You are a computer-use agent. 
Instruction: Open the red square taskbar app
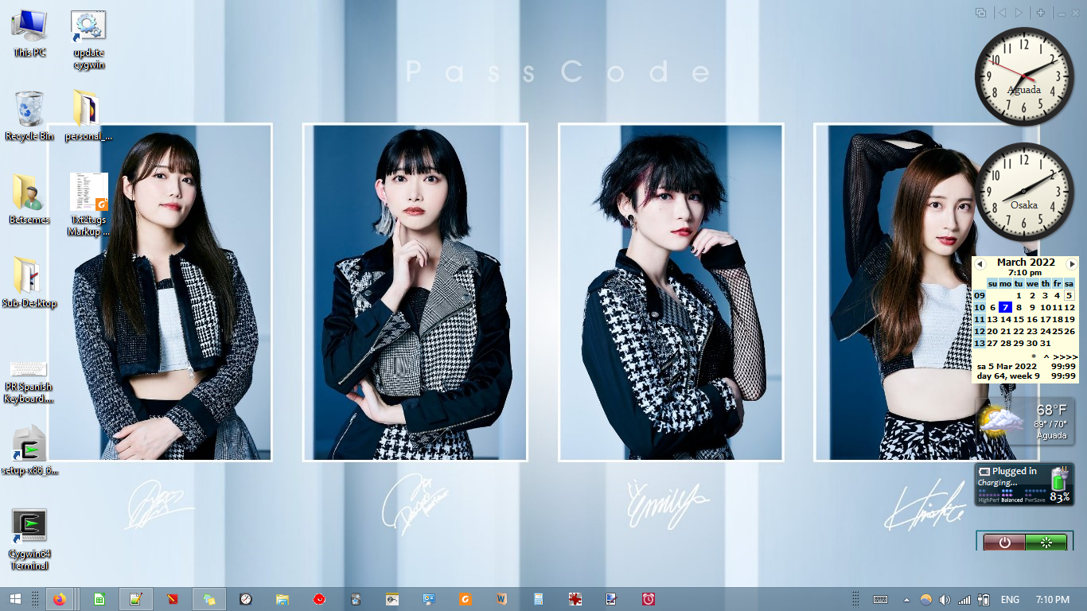coord(173,599)
